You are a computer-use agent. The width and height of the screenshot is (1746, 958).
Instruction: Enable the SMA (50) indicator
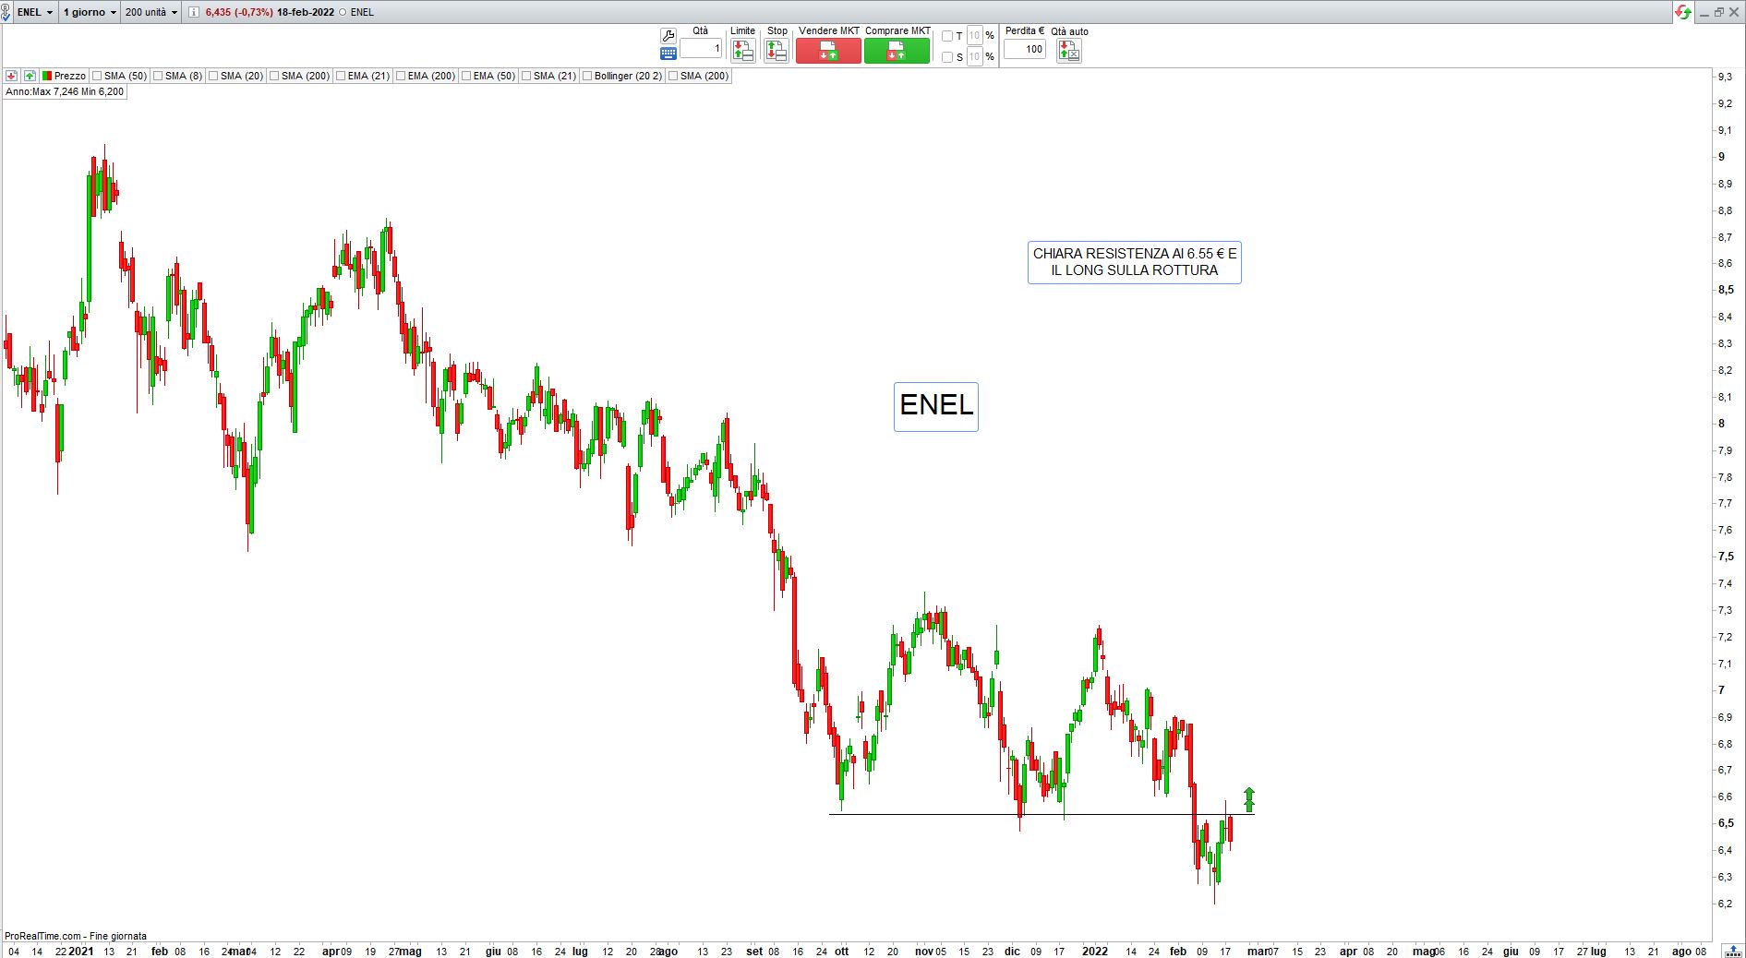[x=97, y=76]
